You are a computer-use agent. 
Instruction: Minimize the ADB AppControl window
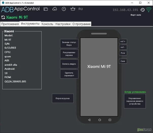[132, 3]
